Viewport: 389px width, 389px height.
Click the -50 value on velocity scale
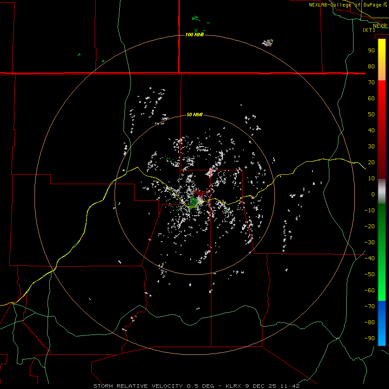(x=370, y=274)
